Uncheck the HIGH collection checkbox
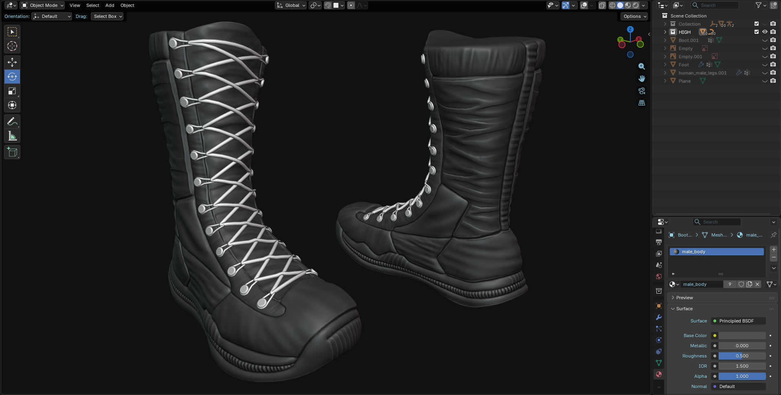Viewport: 781px width, 395px height. (x=757, y=32)
